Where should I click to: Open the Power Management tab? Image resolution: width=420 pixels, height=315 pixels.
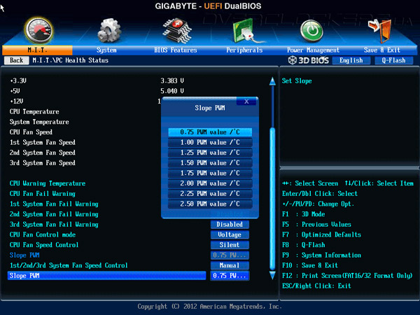coord(313,50)
